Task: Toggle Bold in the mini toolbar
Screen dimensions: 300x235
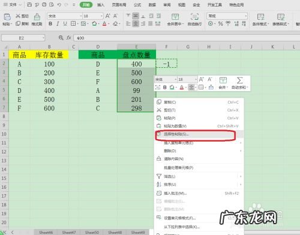Action: 165,88
